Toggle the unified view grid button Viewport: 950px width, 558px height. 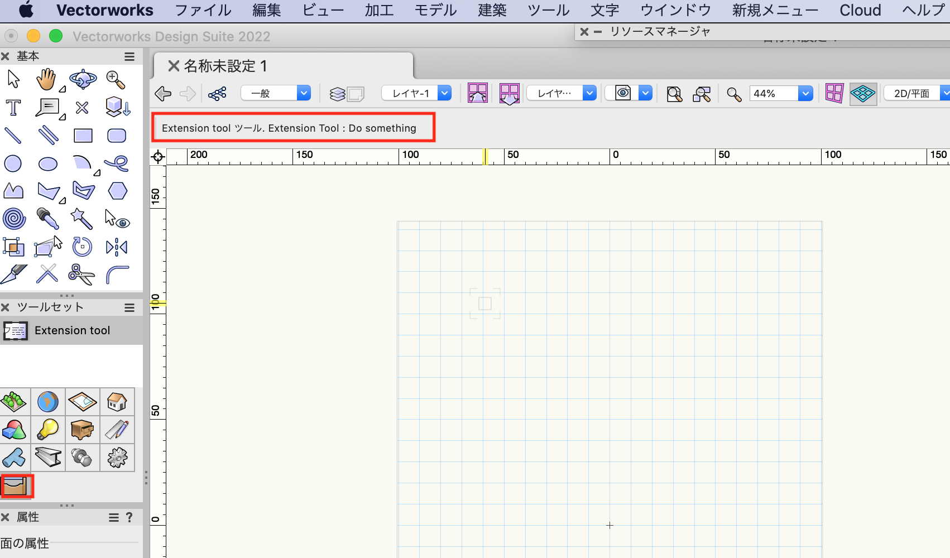(834, 94)
